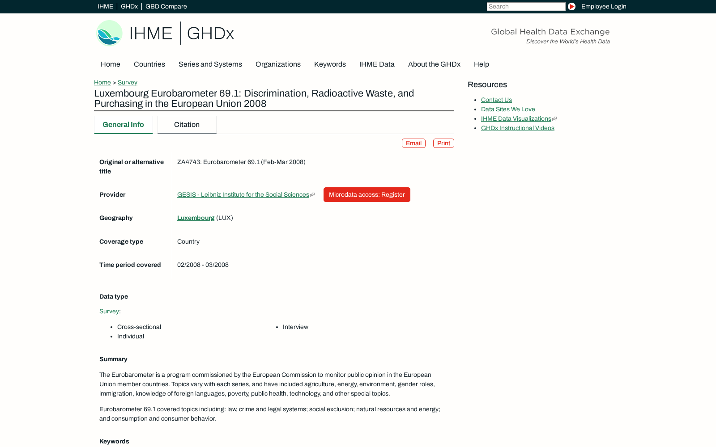Click the 'Summary' heading
The image size is (716, 447).
click(113, 359)
